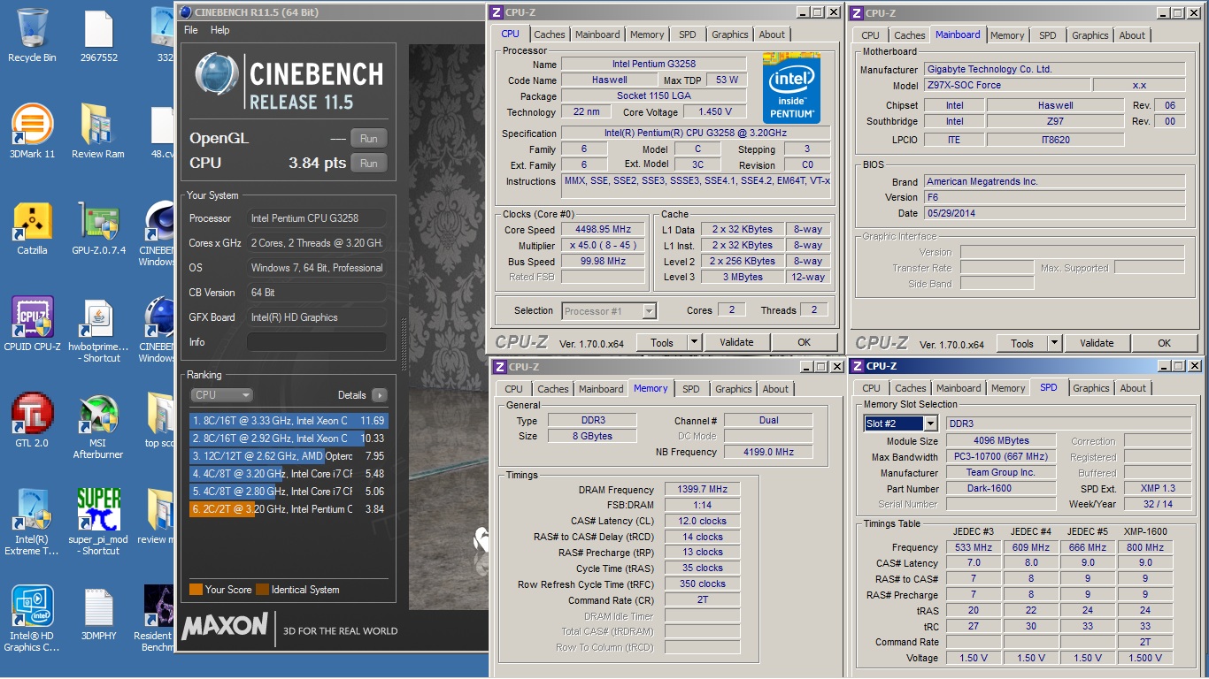
Task: Click the Cinebench CPU score 3.84 pts
Action: (317, 164)
